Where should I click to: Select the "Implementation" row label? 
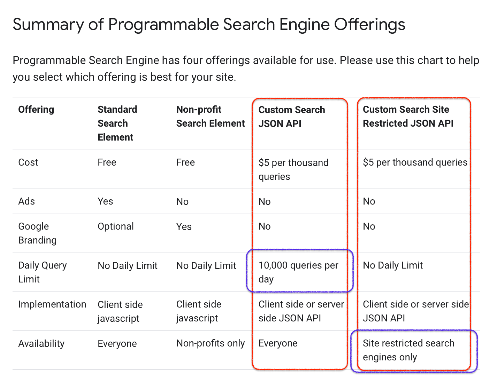[52, 304]
